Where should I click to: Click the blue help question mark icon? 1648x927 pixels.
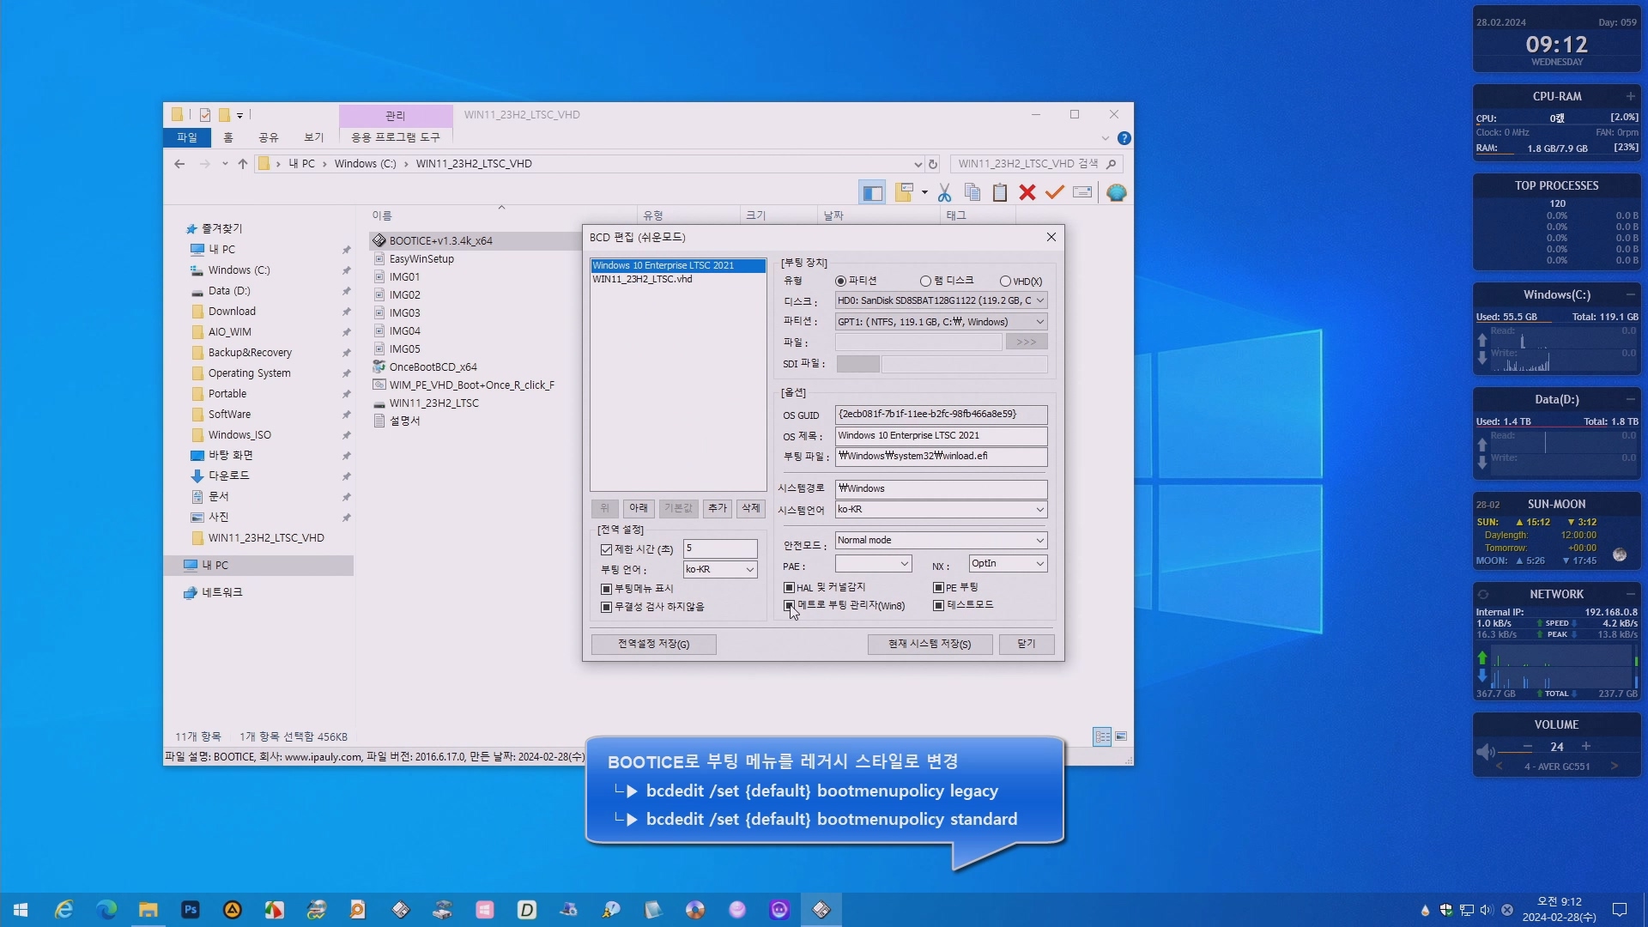point(1124,138)
